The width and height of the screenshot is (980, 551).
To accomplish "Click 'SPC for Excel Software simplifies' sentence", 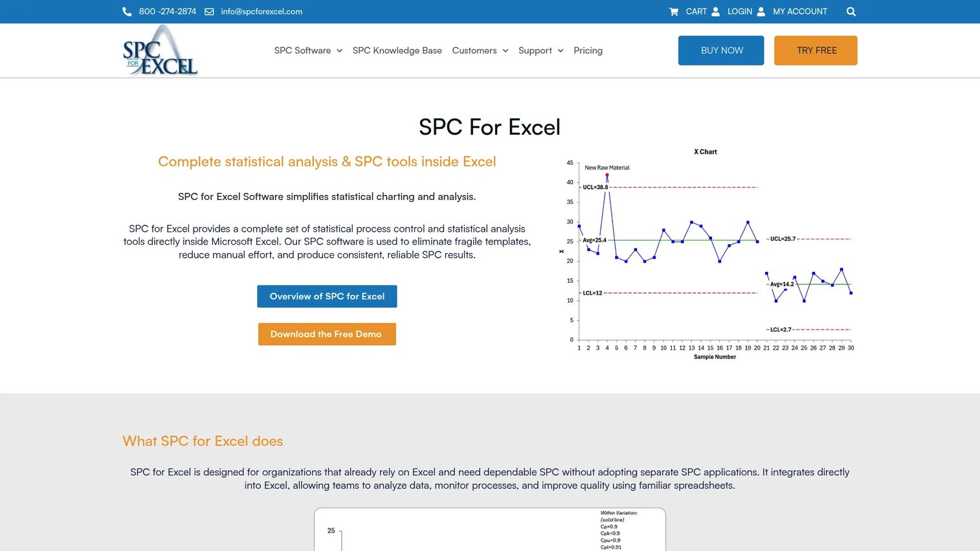I will [x=327, y=197].
